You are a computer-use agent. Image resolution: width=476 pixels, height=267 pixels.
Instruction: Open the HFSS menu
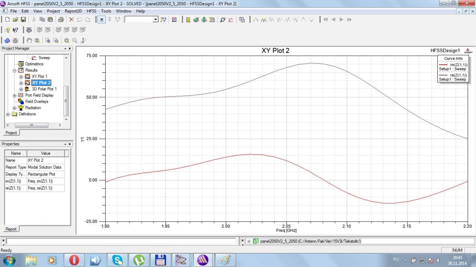(91, 11)
